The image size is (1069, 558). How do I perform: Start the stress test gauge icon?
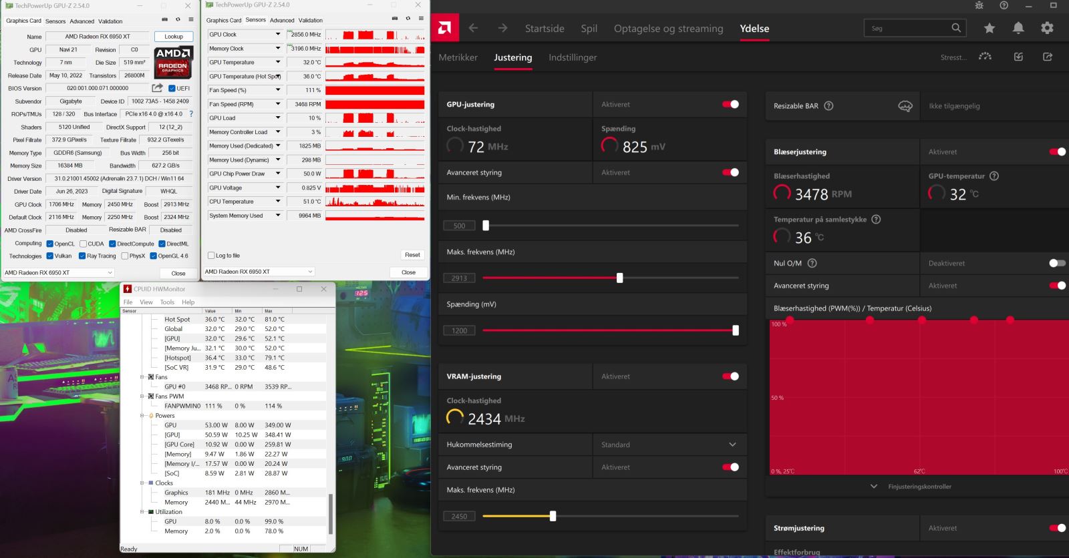tap(985, 57)
